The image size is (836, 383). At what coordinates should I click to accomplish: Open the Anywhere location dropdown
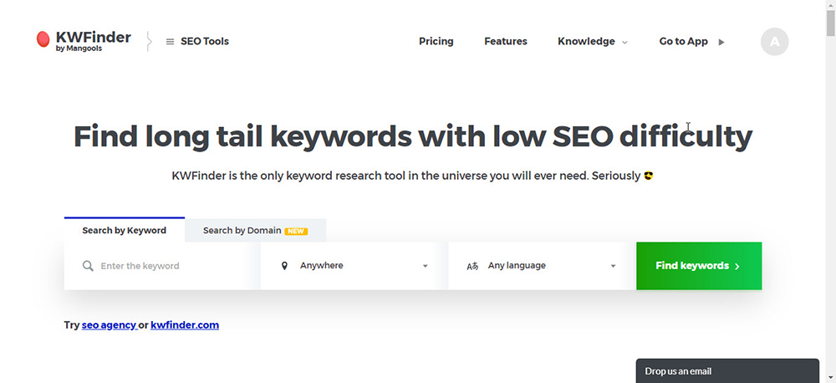[x=354, y=266]
